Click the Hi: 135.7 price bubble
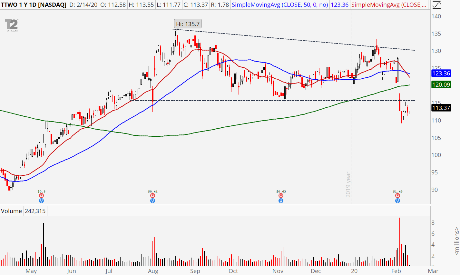 188,24
